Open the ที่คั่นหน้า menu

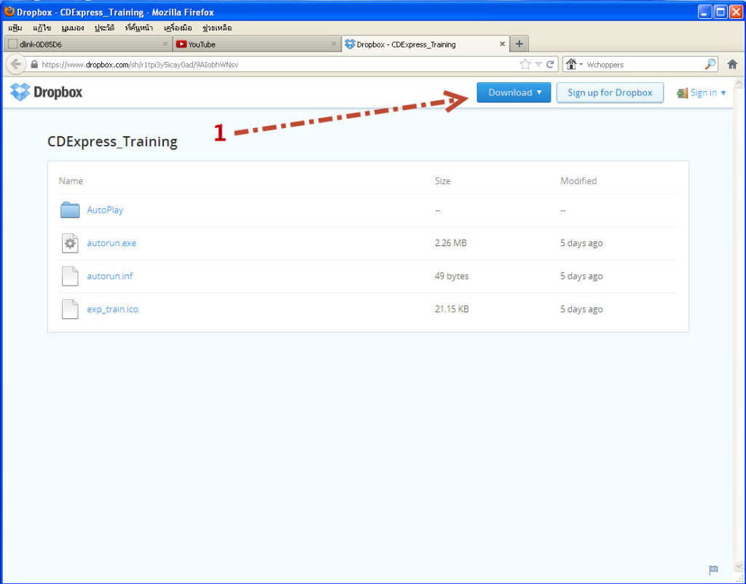[139, 28]
